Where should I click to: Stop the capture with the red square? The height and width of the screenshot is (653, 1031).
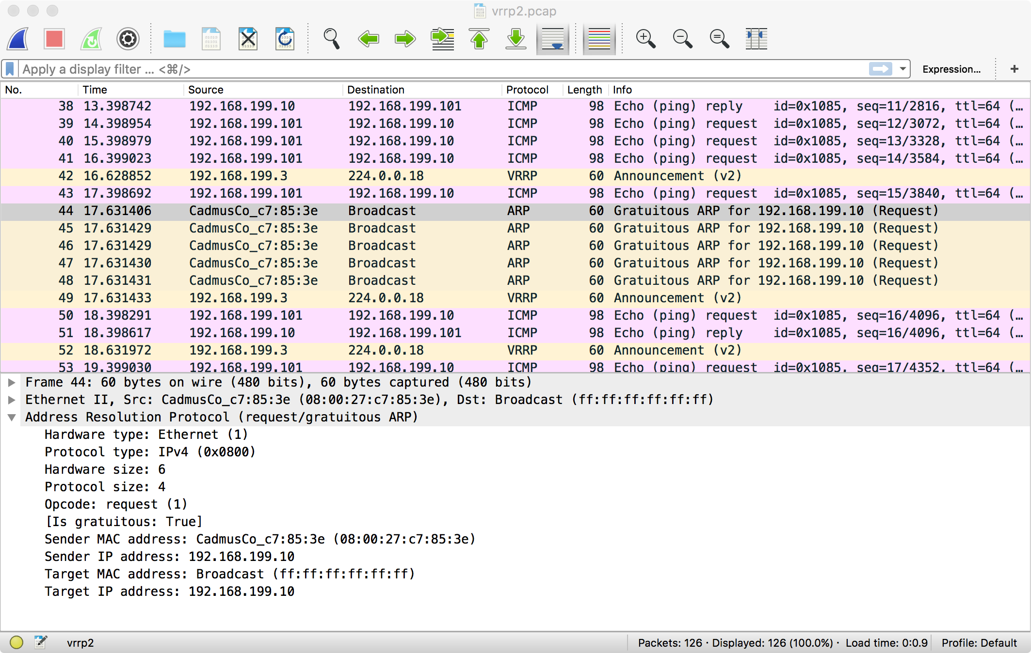pyautogui.click(x=54, y=39)
